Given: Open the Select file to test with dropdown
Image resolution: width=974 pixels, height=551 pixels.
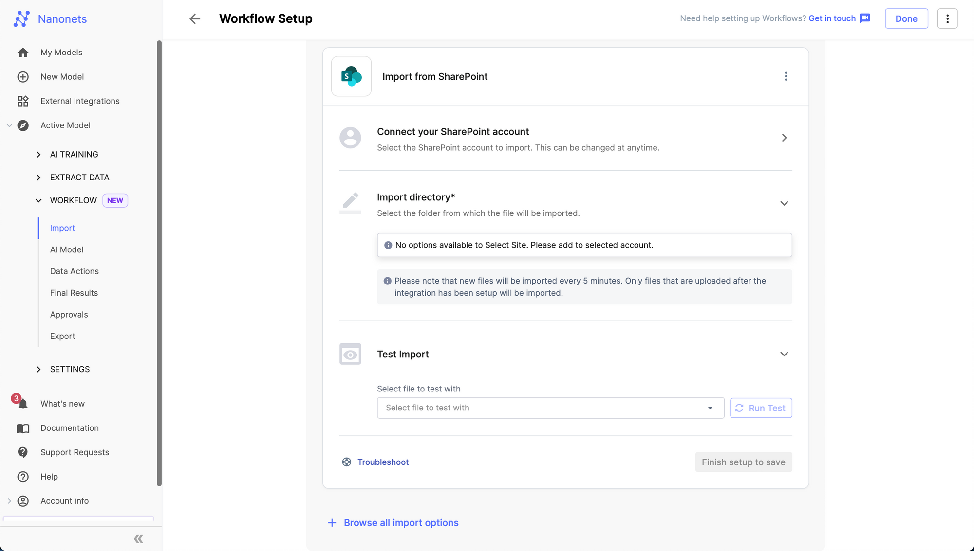Looking at the screenshot, I should [x=550, y=408].
